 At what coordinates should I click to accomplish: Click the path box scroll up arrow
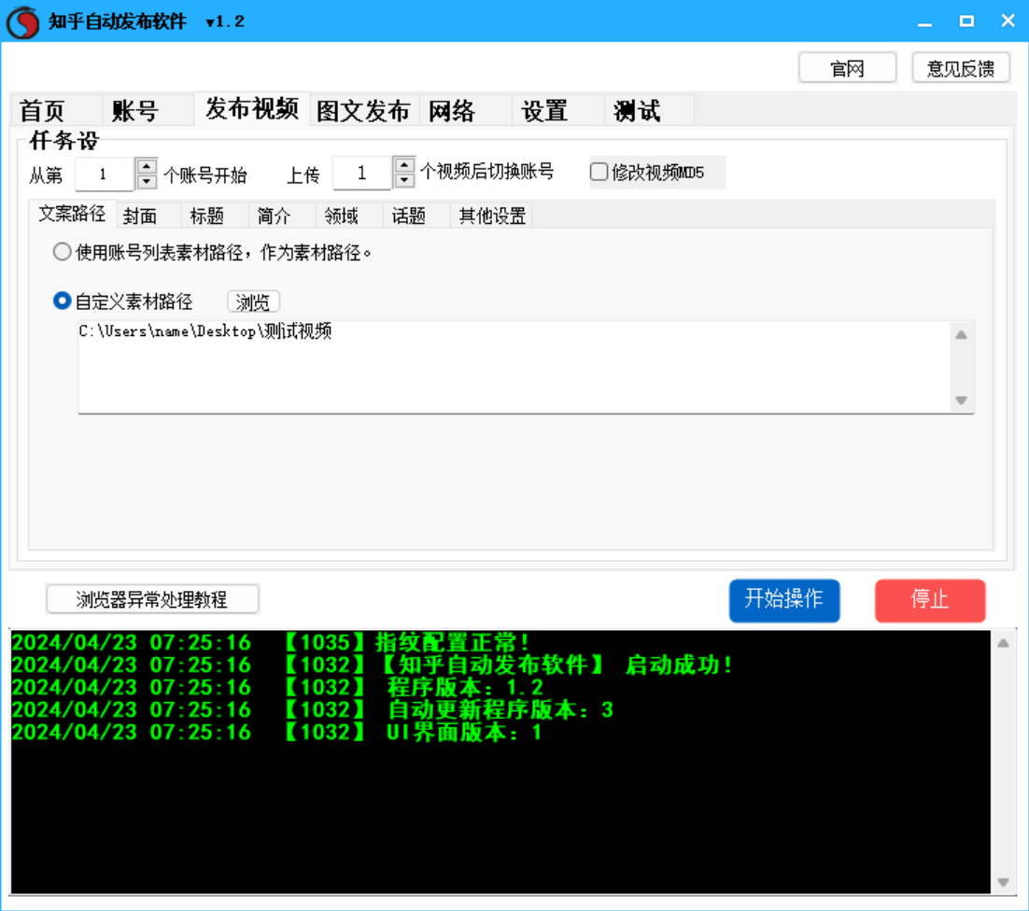962,335
